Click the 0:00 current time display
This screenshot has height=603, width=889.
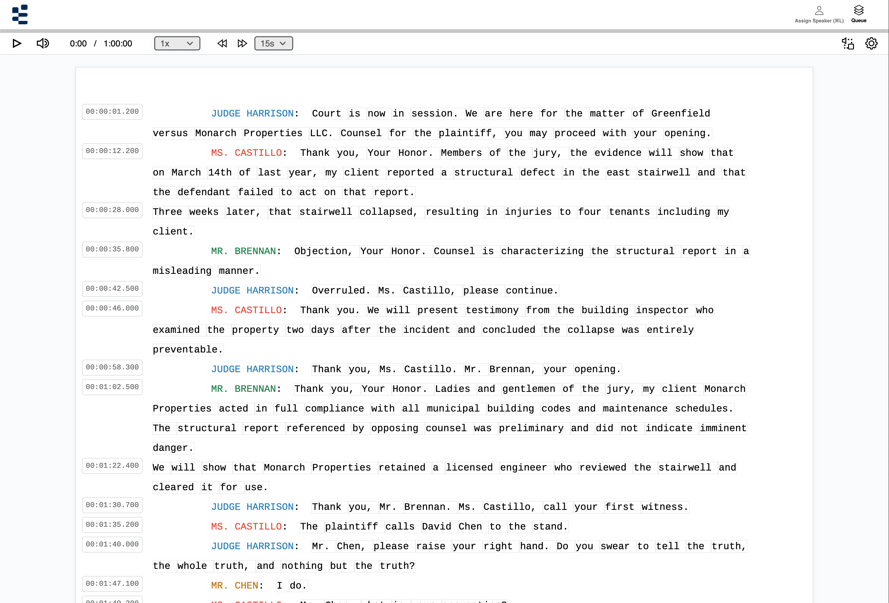click(x=78, y=44)
